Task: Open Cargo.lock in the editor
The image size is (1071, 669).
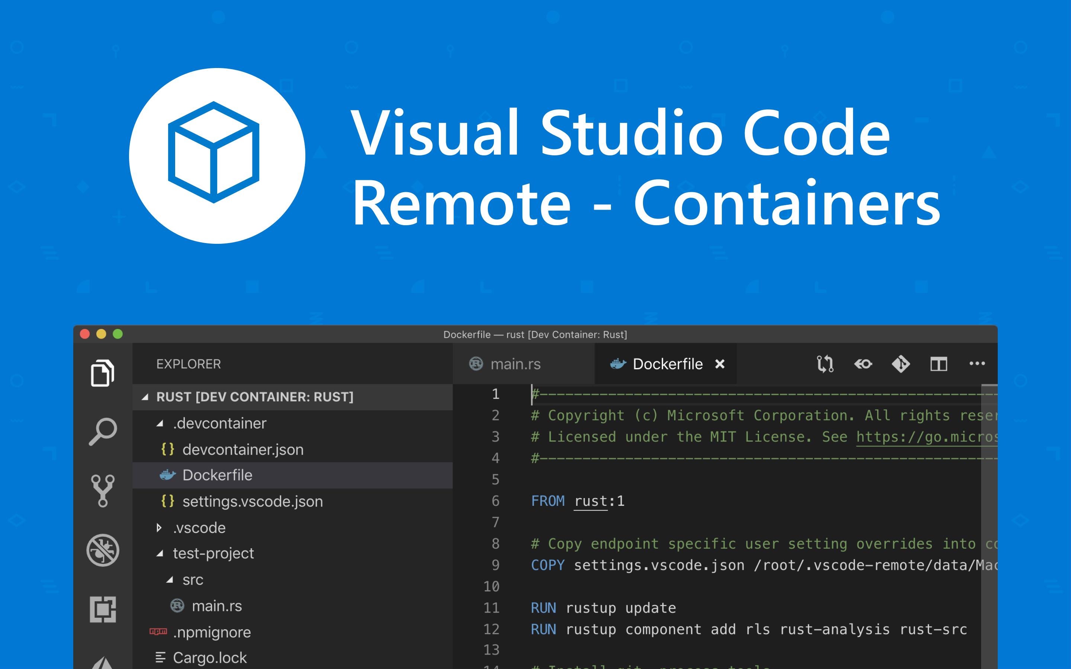Action: (210, 658)
